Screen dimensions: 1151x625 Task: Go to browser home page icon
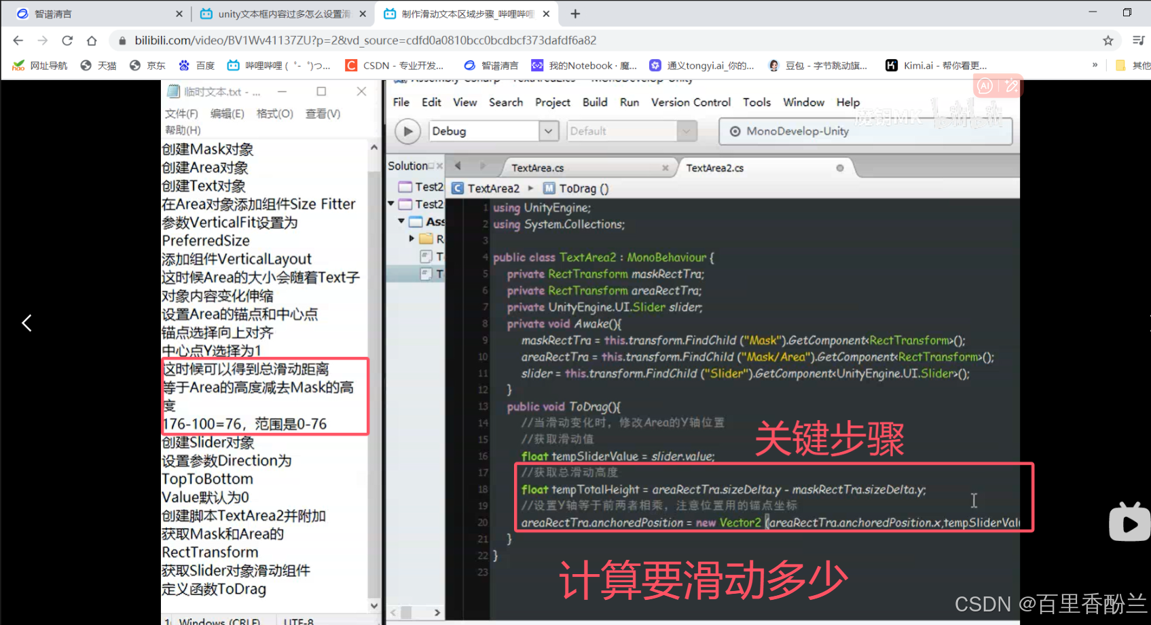pos(92,41)
